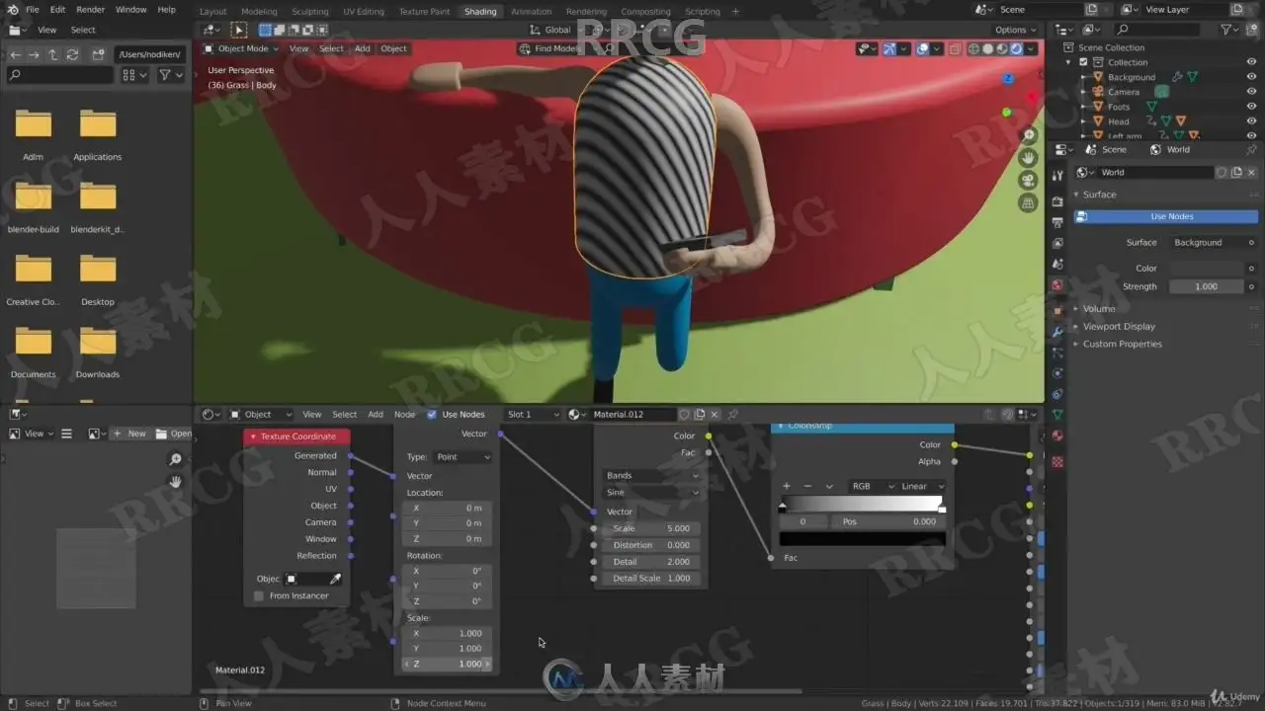Image resolution: width=1265 pixels, height=711 pixels.
Task: Go to parent directory in file browser
Action: coord(53,54)
